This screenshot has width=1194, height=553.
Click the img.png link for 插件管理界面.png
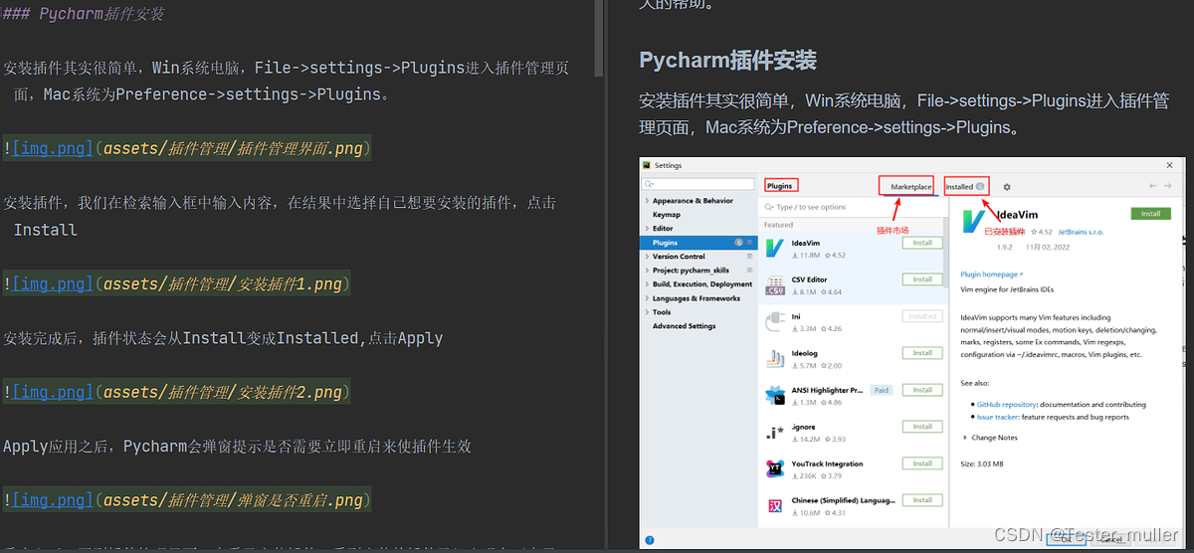tap(52, 148)
